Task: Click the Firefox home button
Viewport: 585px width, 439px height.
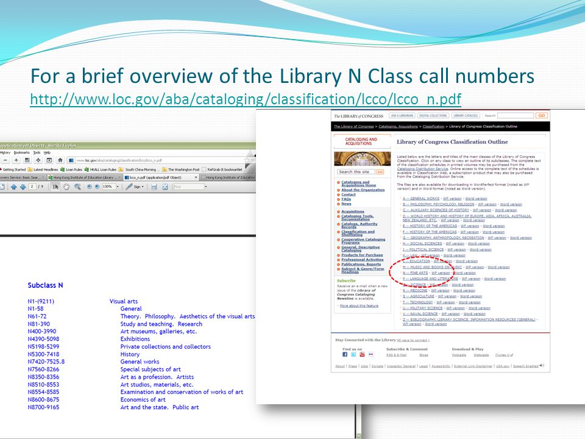Action: pyautogui.click(x=60, y=160)
